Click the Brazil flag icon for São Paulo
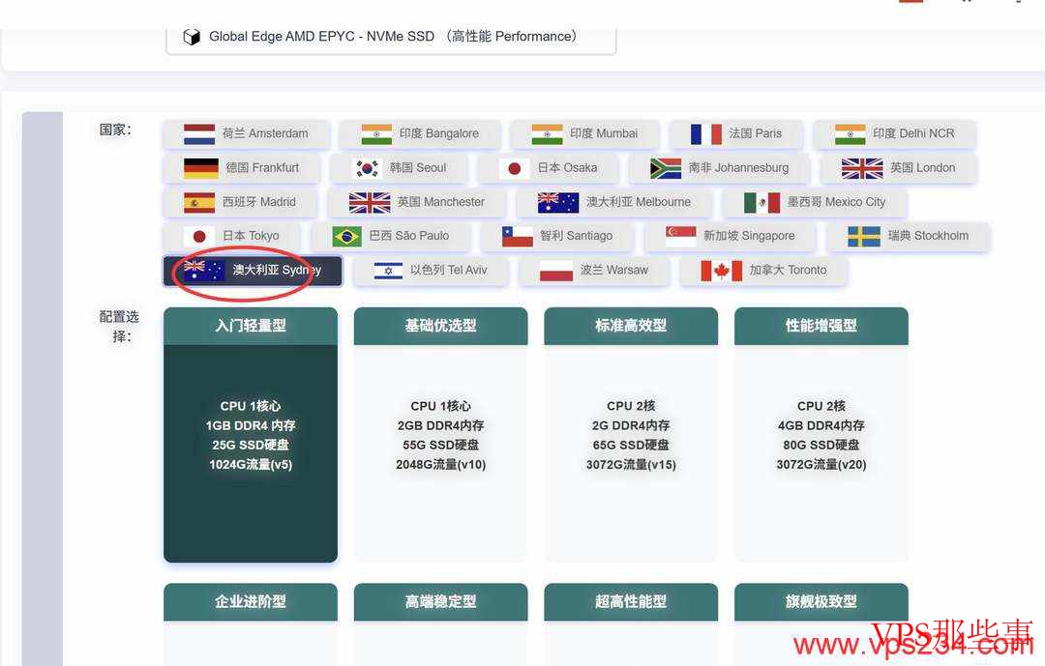This screenshot has height=666, width=1045. [x=345, y=235]
